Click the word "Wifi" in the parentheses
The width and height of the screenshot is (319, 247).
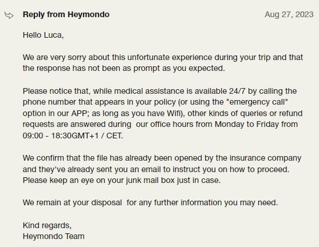174,113
